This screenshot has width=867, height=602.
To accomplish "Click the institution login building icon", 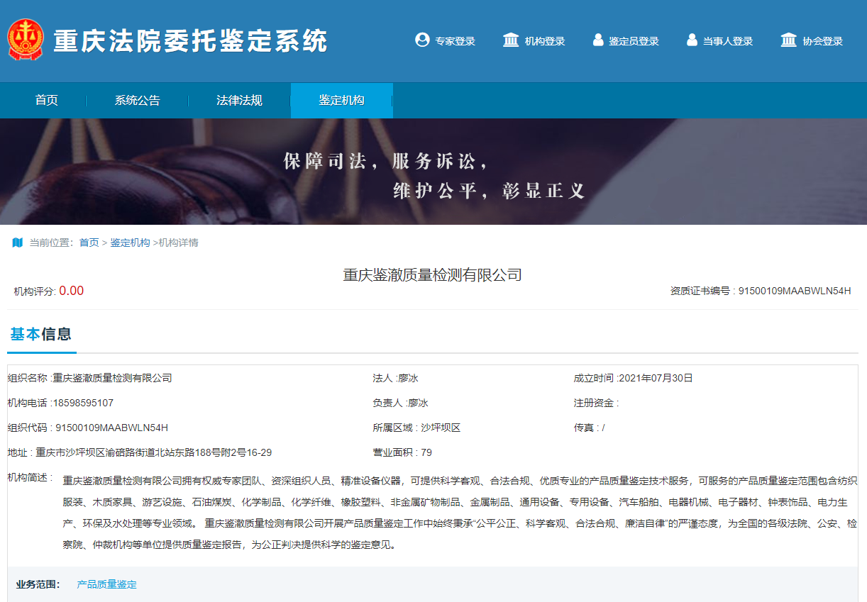I will 510,40.
